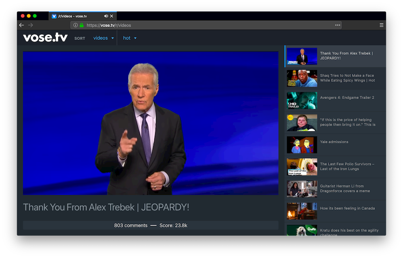This screenshot has height=258, width=403.
Task: Play How its been feeling in Canada title
Action: [x=347, y=208]
